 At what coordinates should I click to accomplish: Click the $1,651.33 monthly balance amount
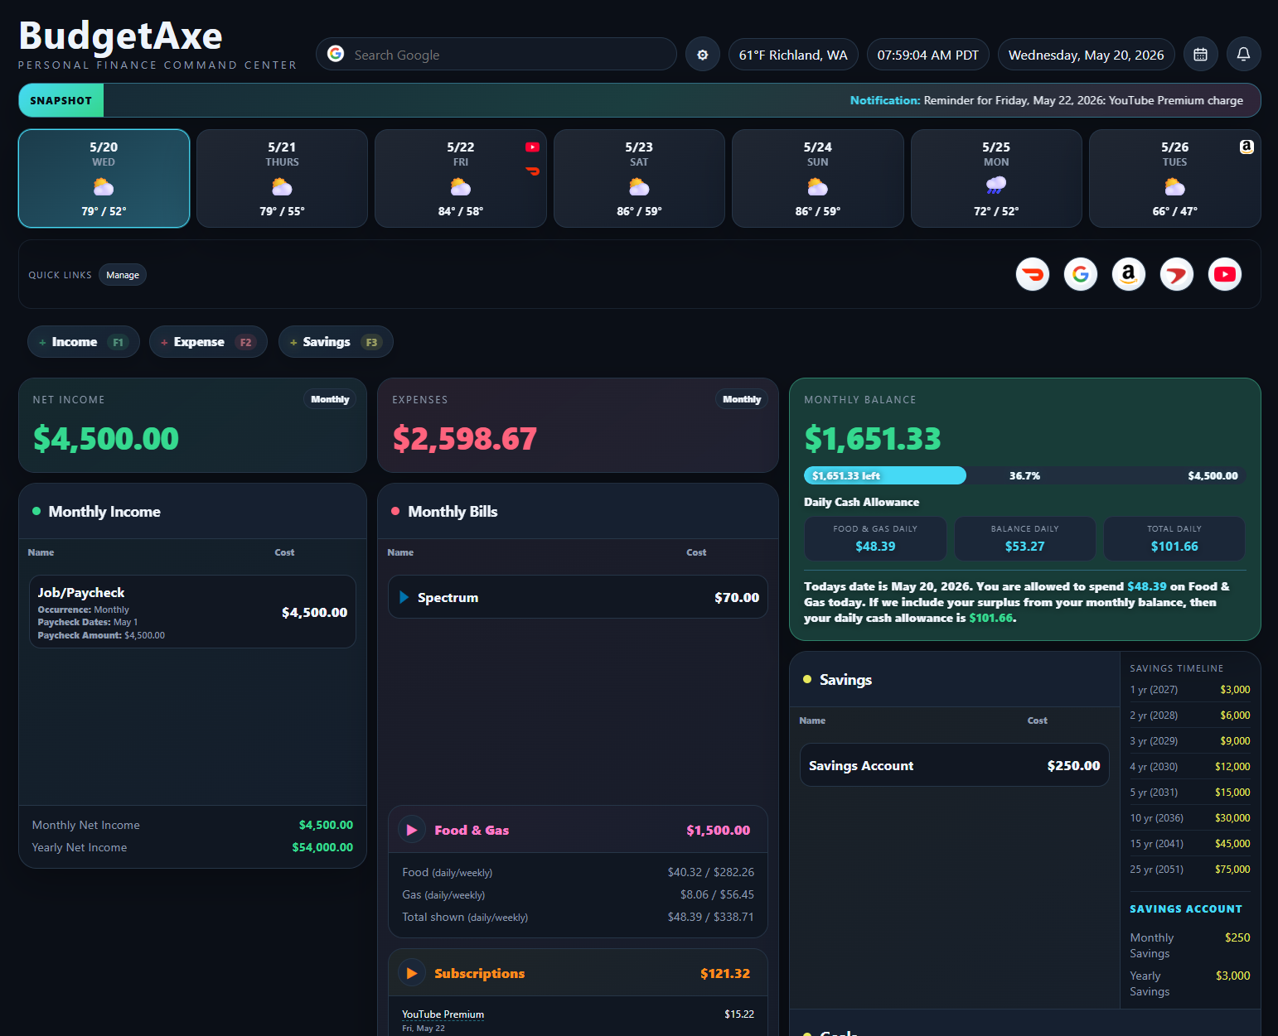[x=873, y=438]
